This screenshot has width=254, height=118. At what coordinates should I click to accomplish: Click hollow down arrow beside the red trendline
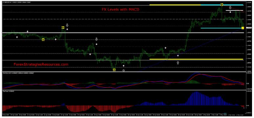[x=230, y=8]
